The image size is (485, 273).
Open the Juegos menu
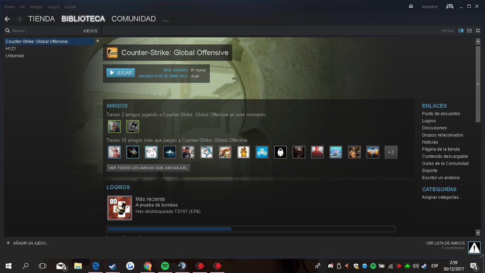[54, 7]
